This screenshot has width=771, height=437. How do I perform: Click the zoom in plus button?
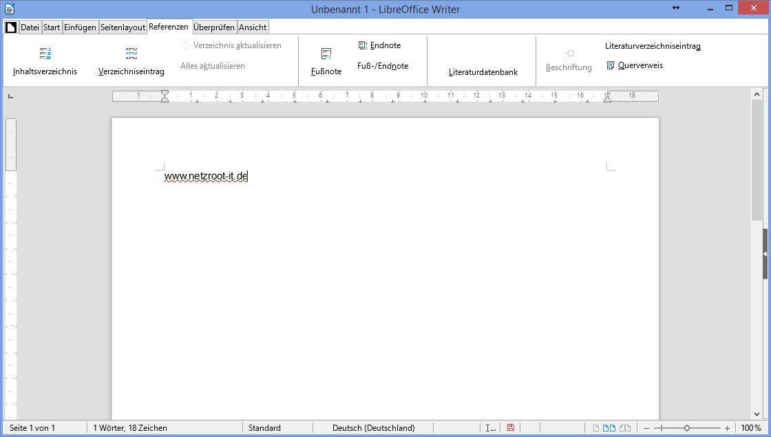tap(727, 428)
